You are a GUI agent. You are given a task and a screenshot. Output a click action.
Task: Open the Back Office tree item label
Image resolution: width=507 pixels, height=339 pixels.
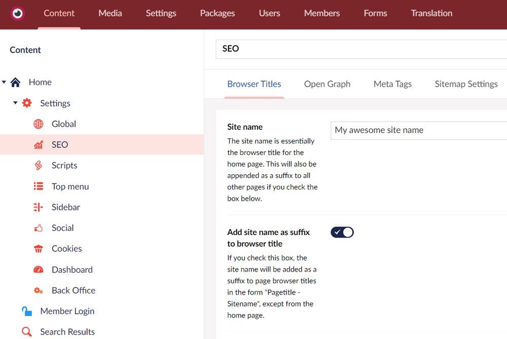click(x=74, y=290)
